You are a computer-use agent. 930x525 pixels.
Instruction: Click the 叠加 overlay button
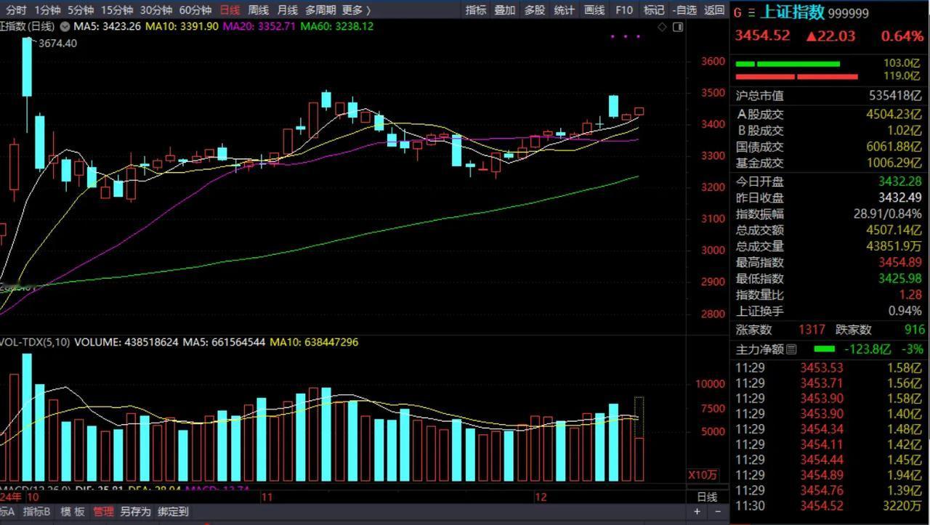click(x=505, y=10)
